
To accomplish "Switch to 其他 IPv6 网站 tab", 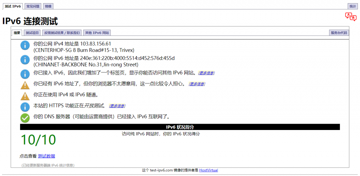I will pyautogui.click(x=97, y=33).
